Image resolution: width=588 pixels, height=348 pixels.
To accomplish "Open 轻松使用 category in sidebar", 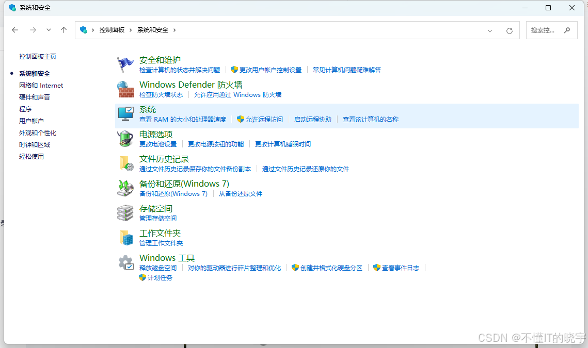I will 31,157.
